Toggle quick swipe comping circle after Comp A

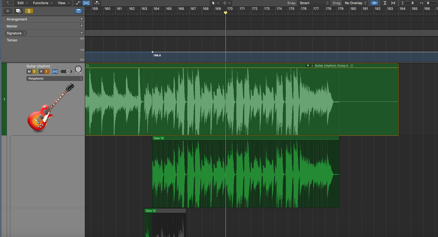pos(352,66)
